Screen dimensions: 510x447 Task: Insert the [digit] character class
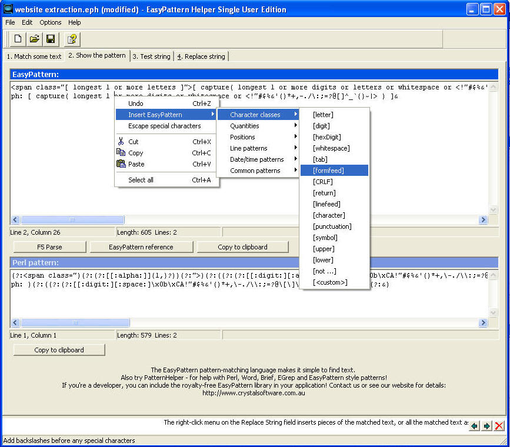(x=334, y=126)
